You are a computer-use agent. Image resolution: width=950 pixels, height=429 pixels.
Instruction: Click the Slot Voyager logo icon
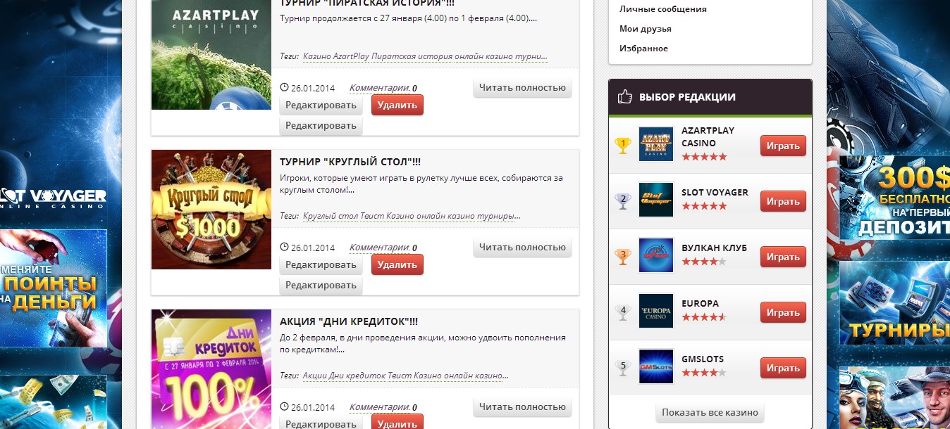pos(656,200)
